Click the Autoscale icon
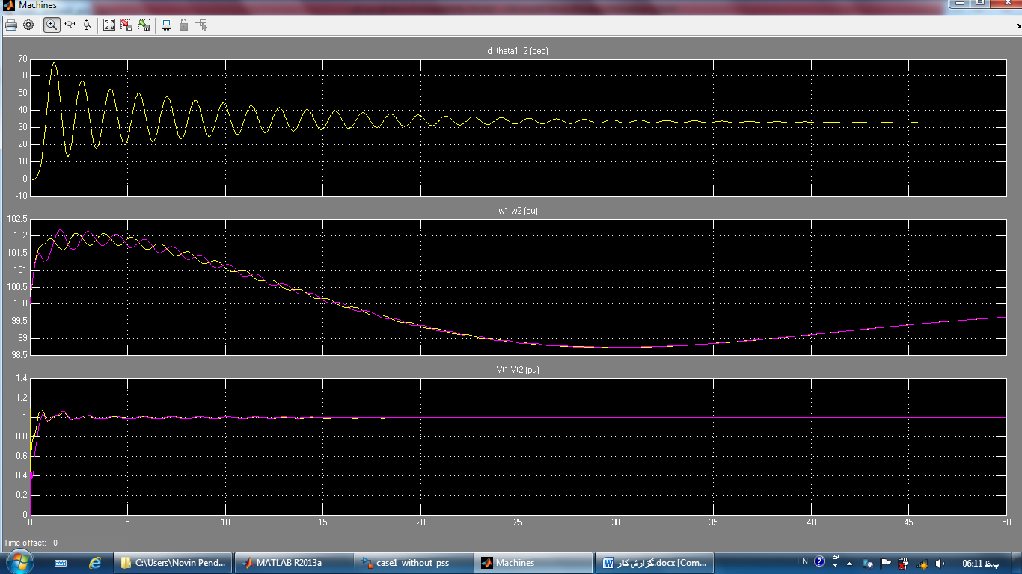This screenshot has width=1022, height=574. pos(109,25)
